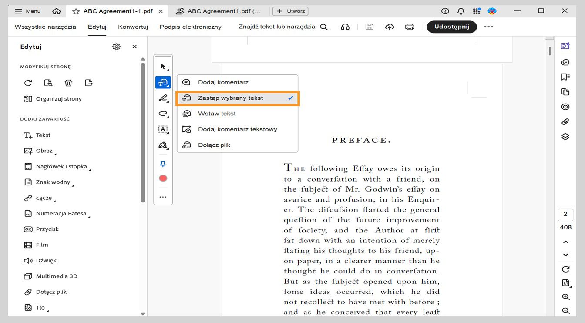Open the Podpis elektroniczny tab
The width and height of the screenshot is (585, 323).
click(191, 27)
